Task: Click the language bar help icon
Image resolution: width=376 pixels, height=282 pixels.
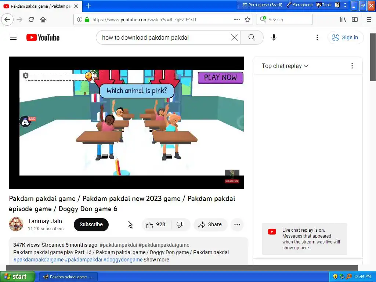Action: [337, 5]
